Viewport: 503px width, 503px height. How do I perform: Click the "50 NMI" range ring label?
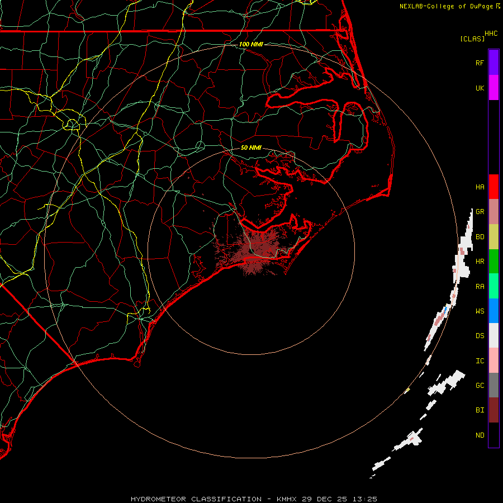(251, 148)
